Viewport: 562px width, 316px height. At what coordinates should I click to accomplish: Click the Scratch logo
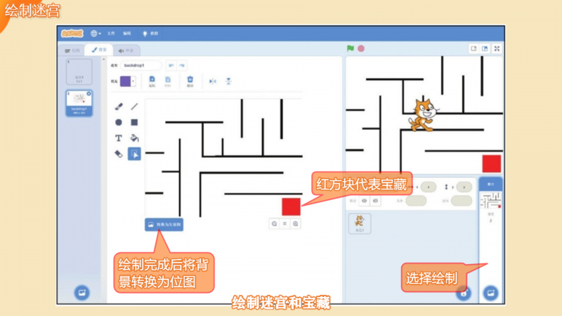[72, 33]
